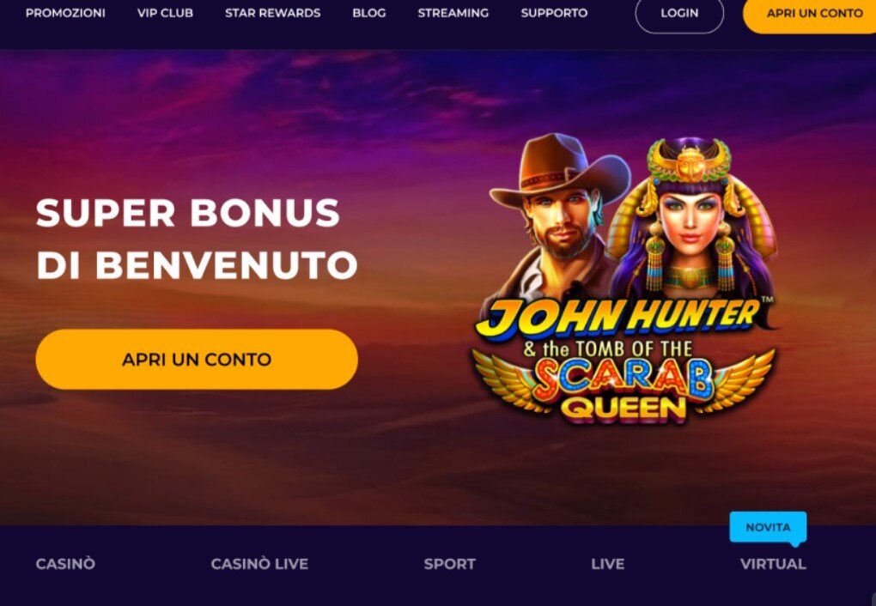The height and width of the screenshot is (606, 876).
Task: Visit the Blog link
Action: point(368,13)
